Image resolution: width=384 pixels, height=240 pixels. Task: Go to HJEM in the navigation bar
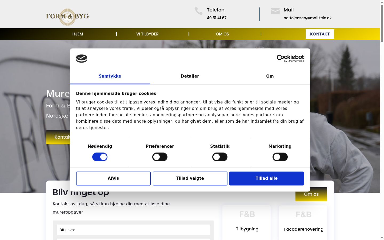point(78,34)
